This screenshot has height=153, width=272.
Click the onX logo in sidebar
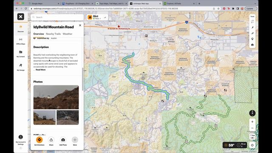(21, 17)
